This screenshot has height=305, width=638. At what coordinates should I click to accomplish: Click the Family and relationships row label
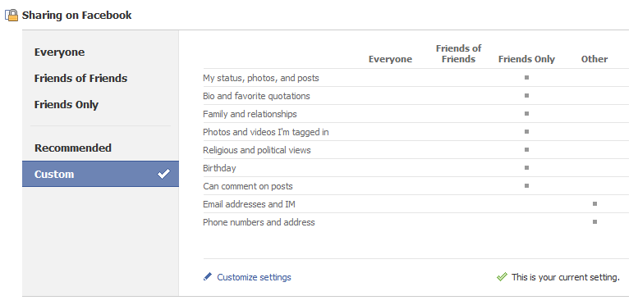click(250, 114)
